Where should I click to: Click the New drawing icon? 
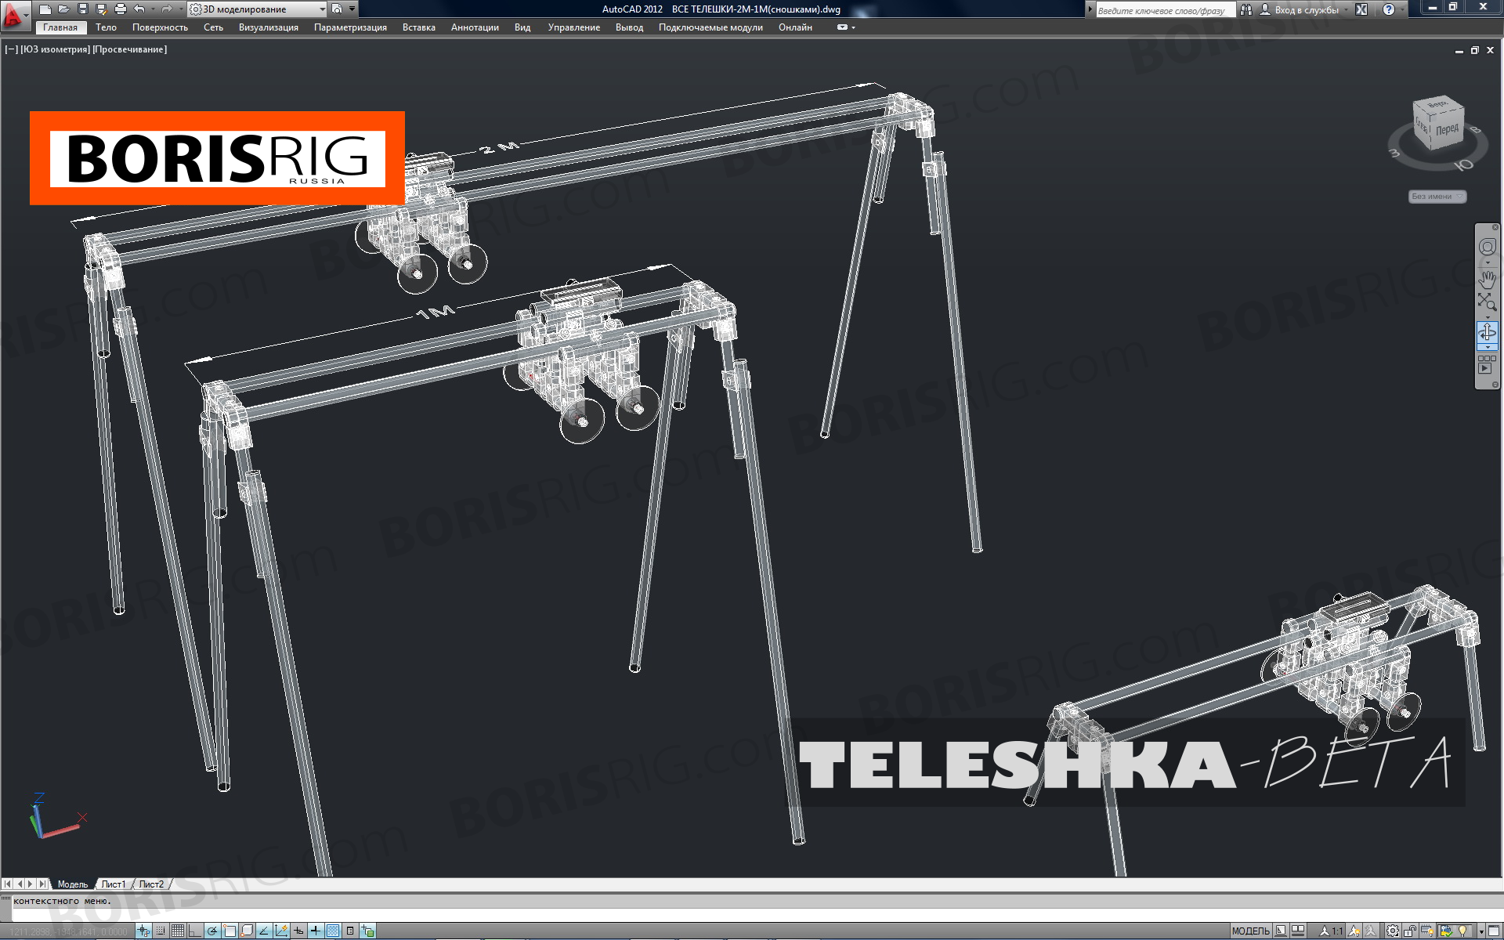[45, 9]
